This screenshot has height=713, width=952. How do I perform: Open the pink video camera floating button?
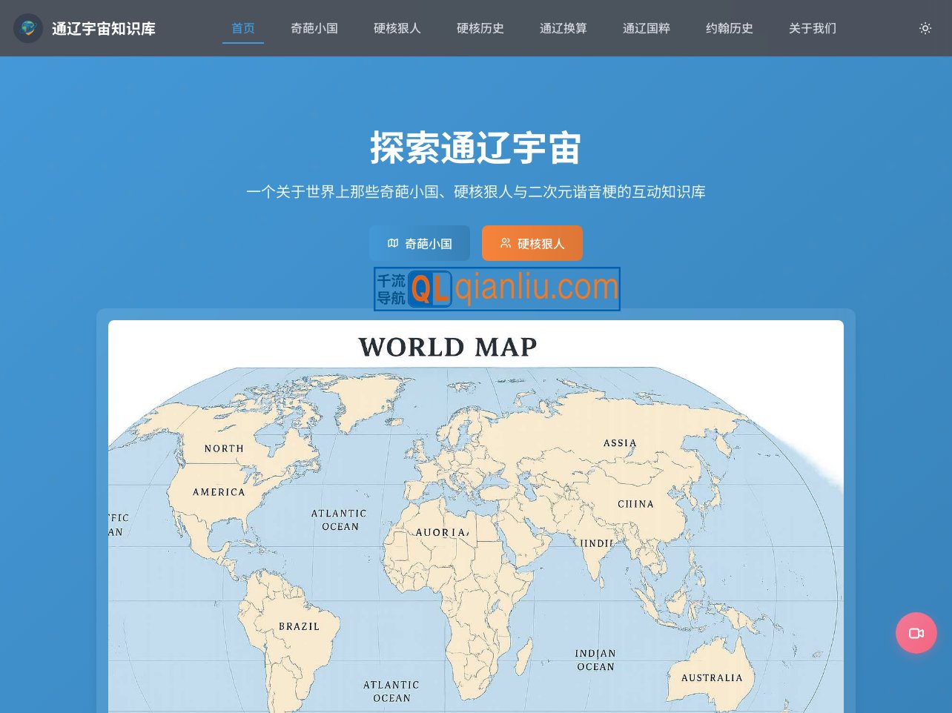tap(916, 632)
